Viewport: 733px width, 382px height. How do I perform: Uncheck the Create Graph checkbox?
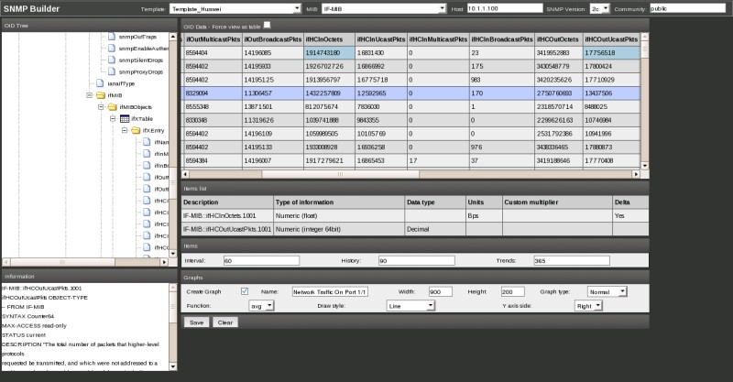click(x=245, y=291)
